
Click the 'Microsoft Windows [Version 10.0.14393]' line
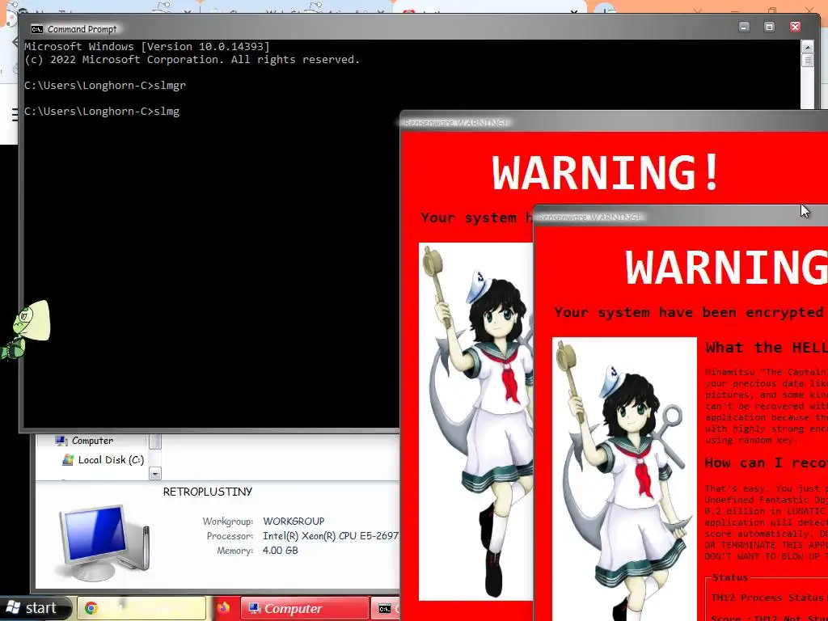147,46
